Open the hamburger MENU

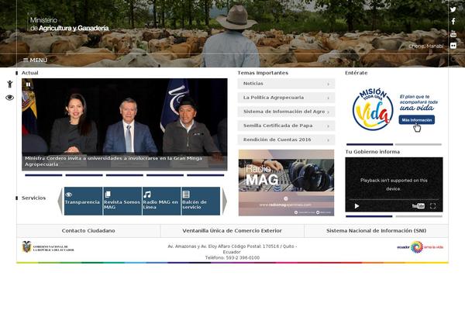35,60
